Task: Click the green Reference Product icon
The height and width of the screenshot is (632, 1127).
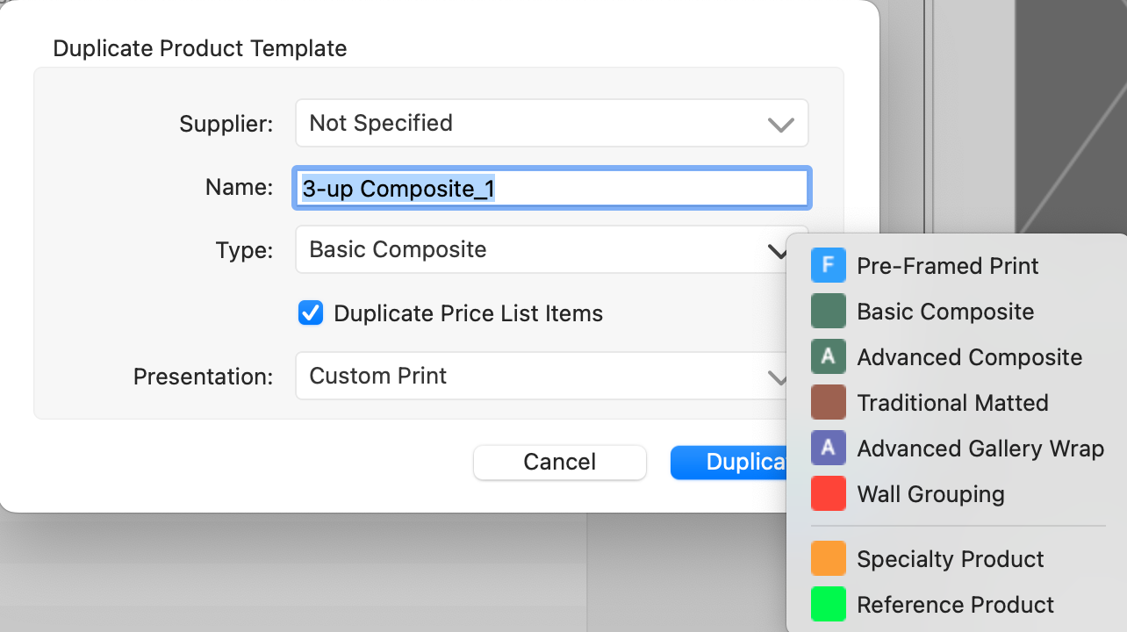Action: (x=828, y=605)
